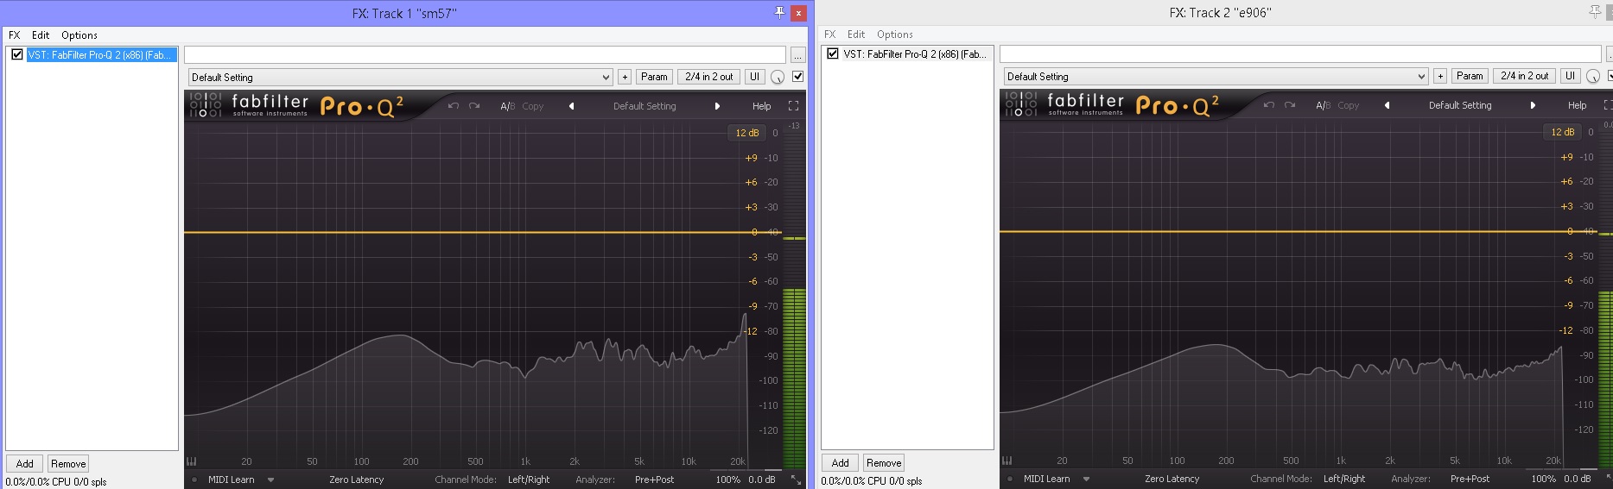Click Add button in sm57 FX window
The width and height of the screenshot is (1613, 489).
(25, 464)
